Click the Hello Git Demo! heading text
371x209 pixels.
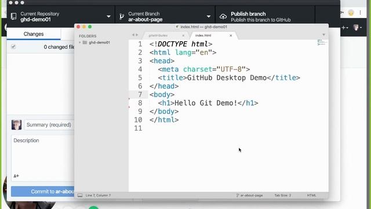pos(206,103)
